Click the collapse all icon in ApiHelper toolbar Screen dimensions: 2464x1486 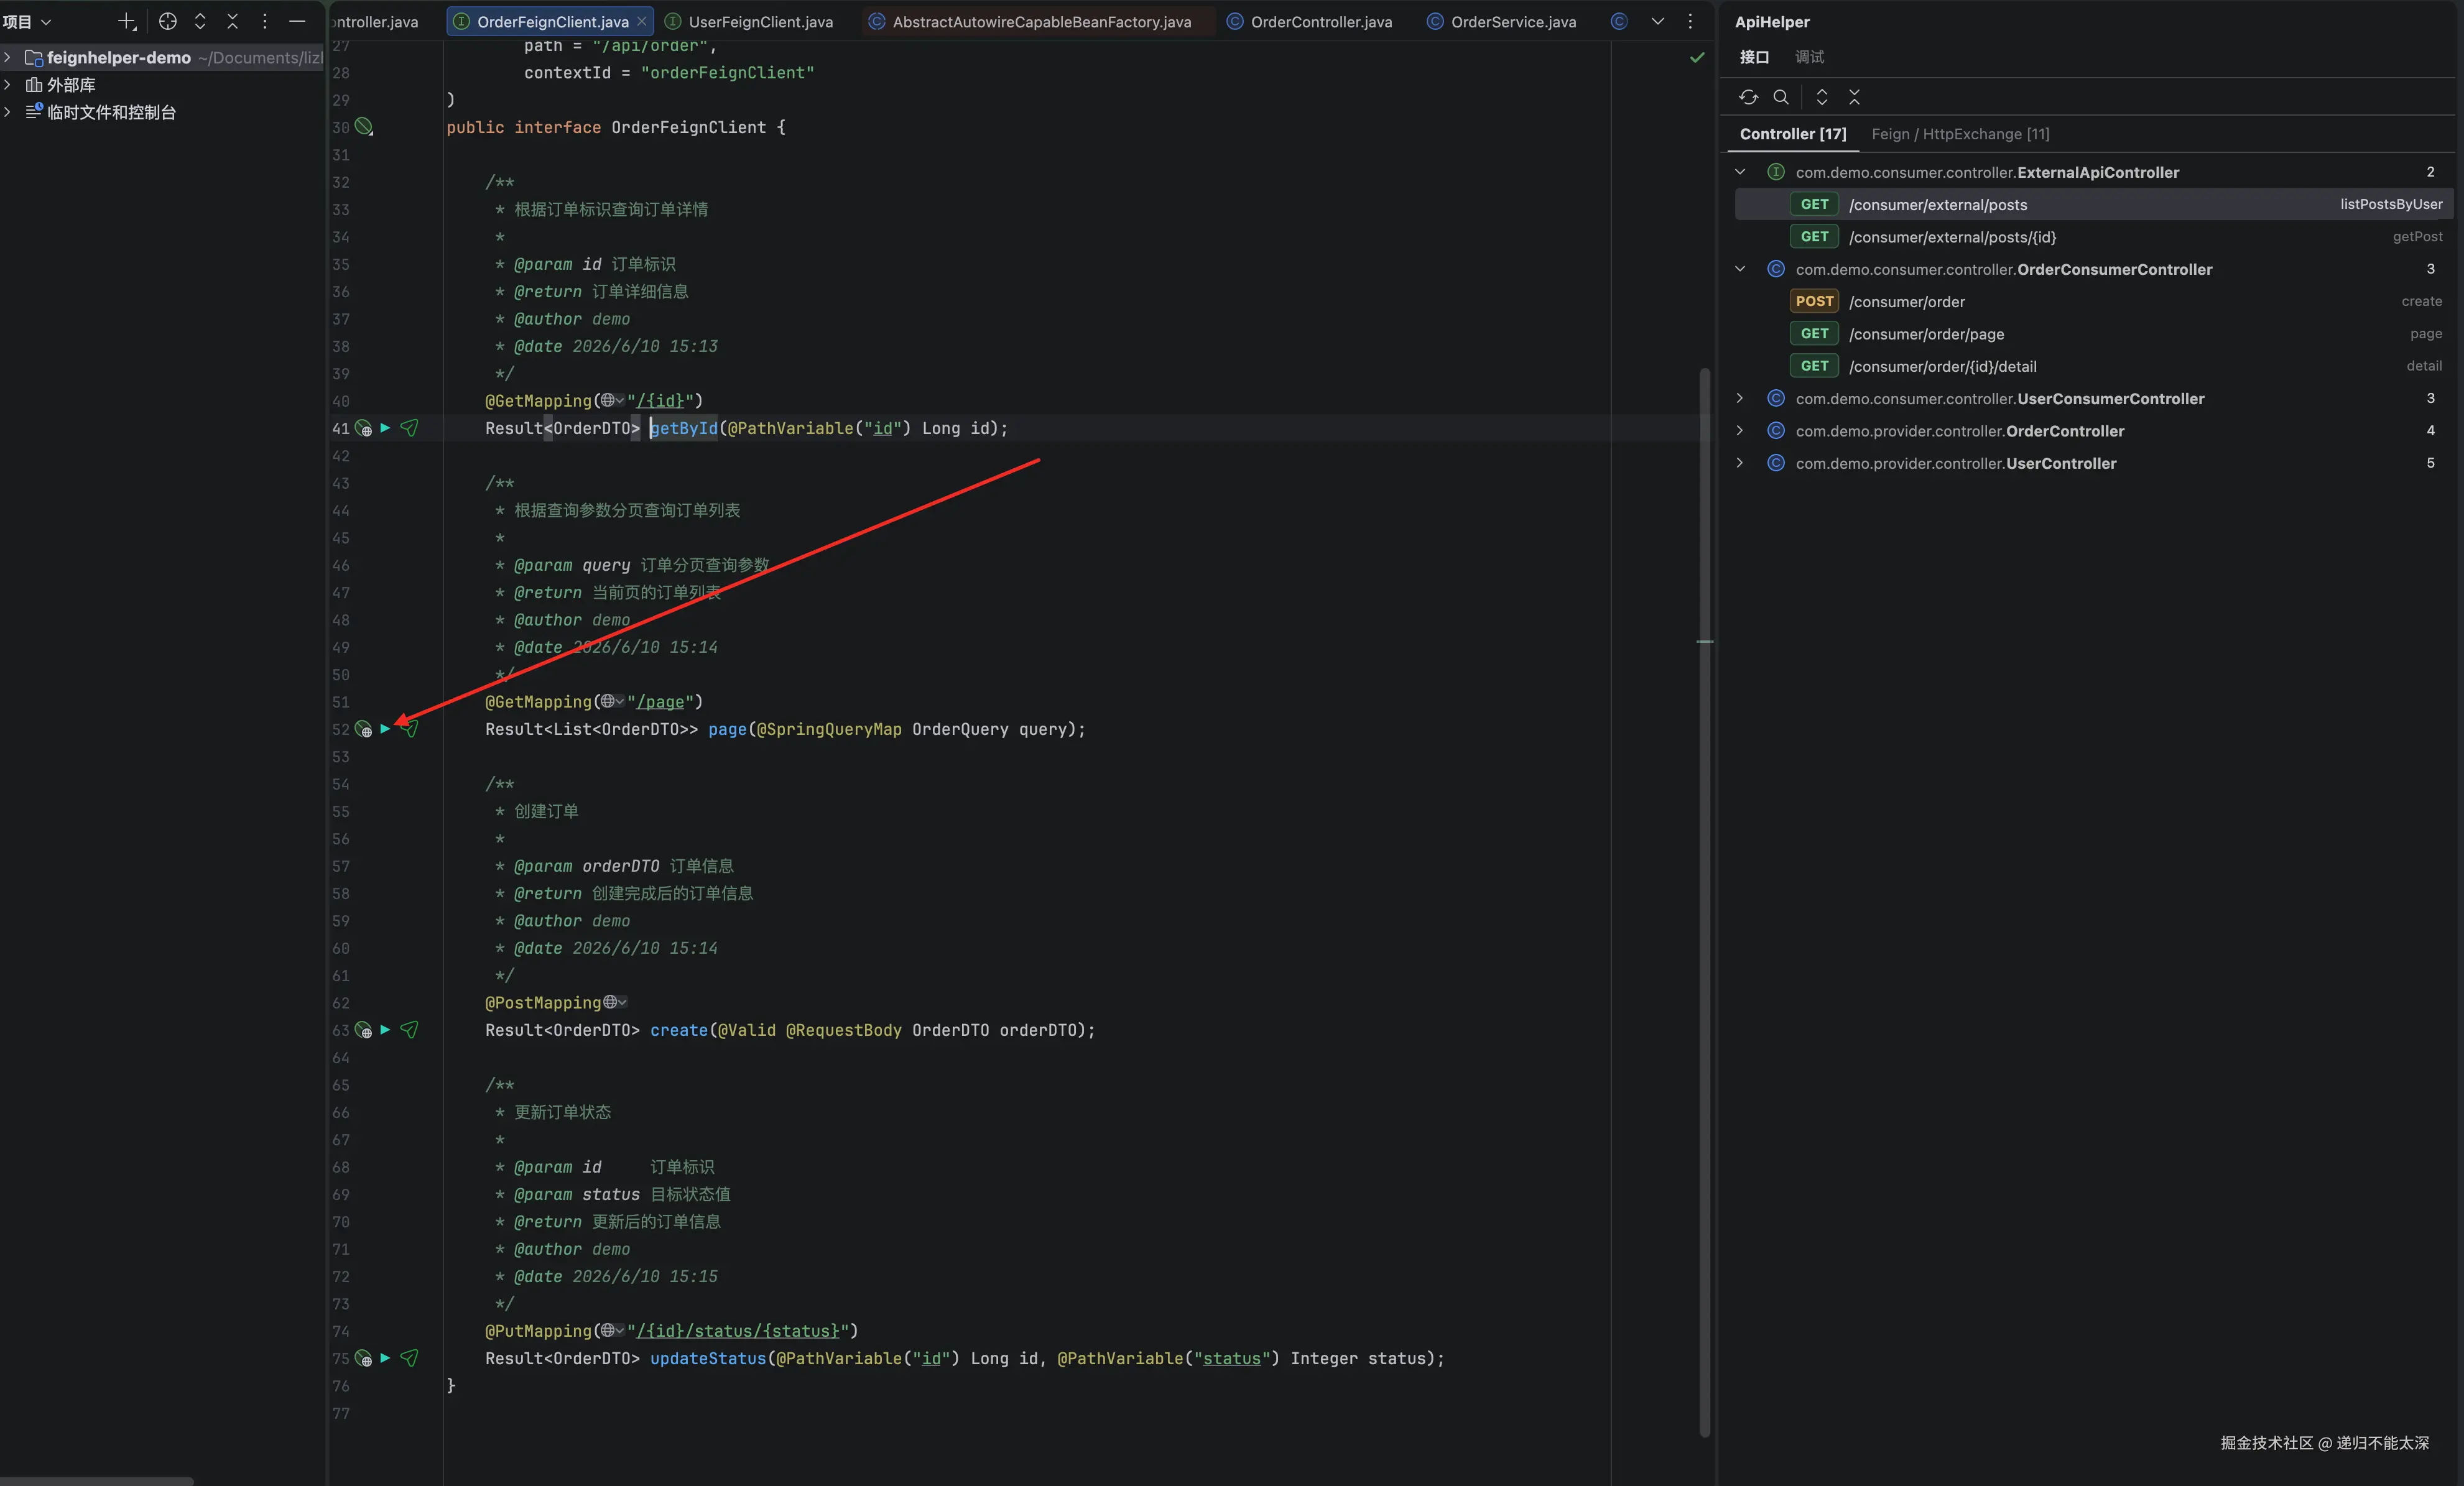tap(1855, 97)
